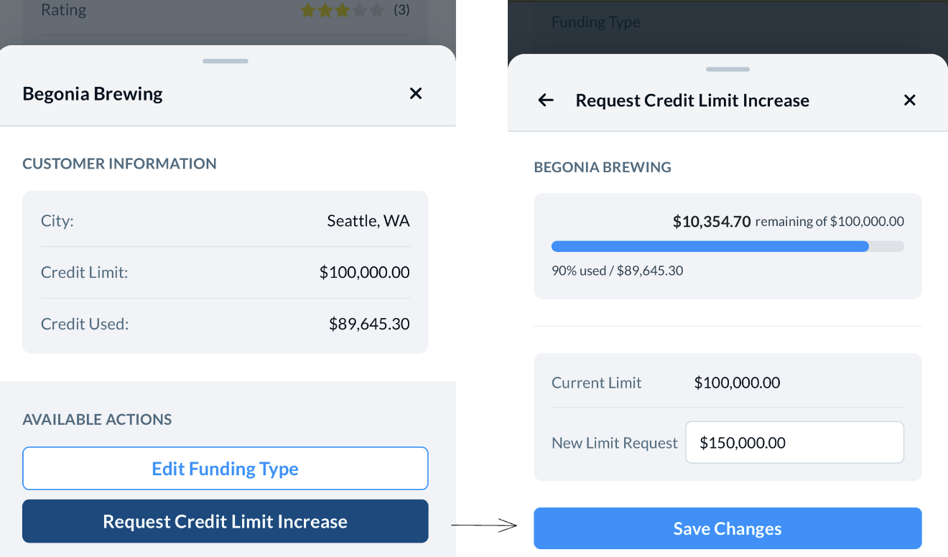Click the Current Limit $100,000.00 value
Image resolution: width=948 pixels, height=557 pixels.
[737, 383]
